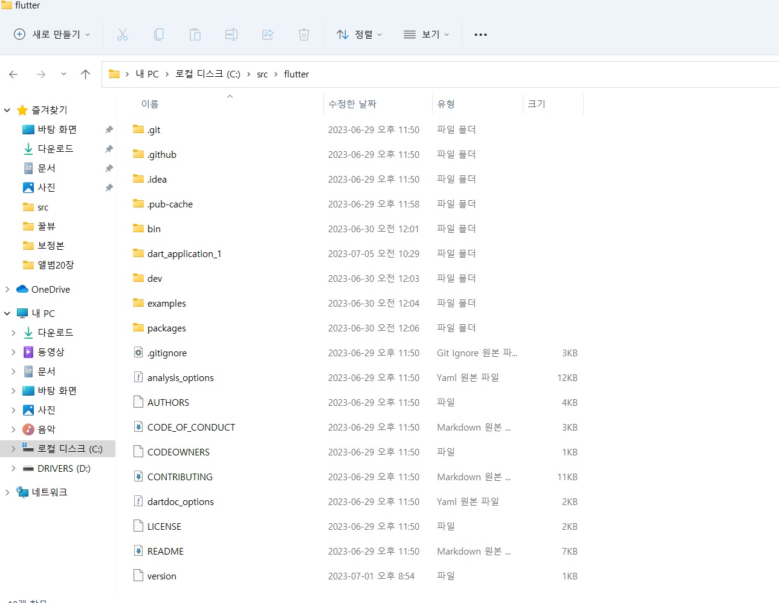Sort by 수정한 날짜 column header
Image resolution: width=779 pixels, height=603 pixels.
point(352,104)
